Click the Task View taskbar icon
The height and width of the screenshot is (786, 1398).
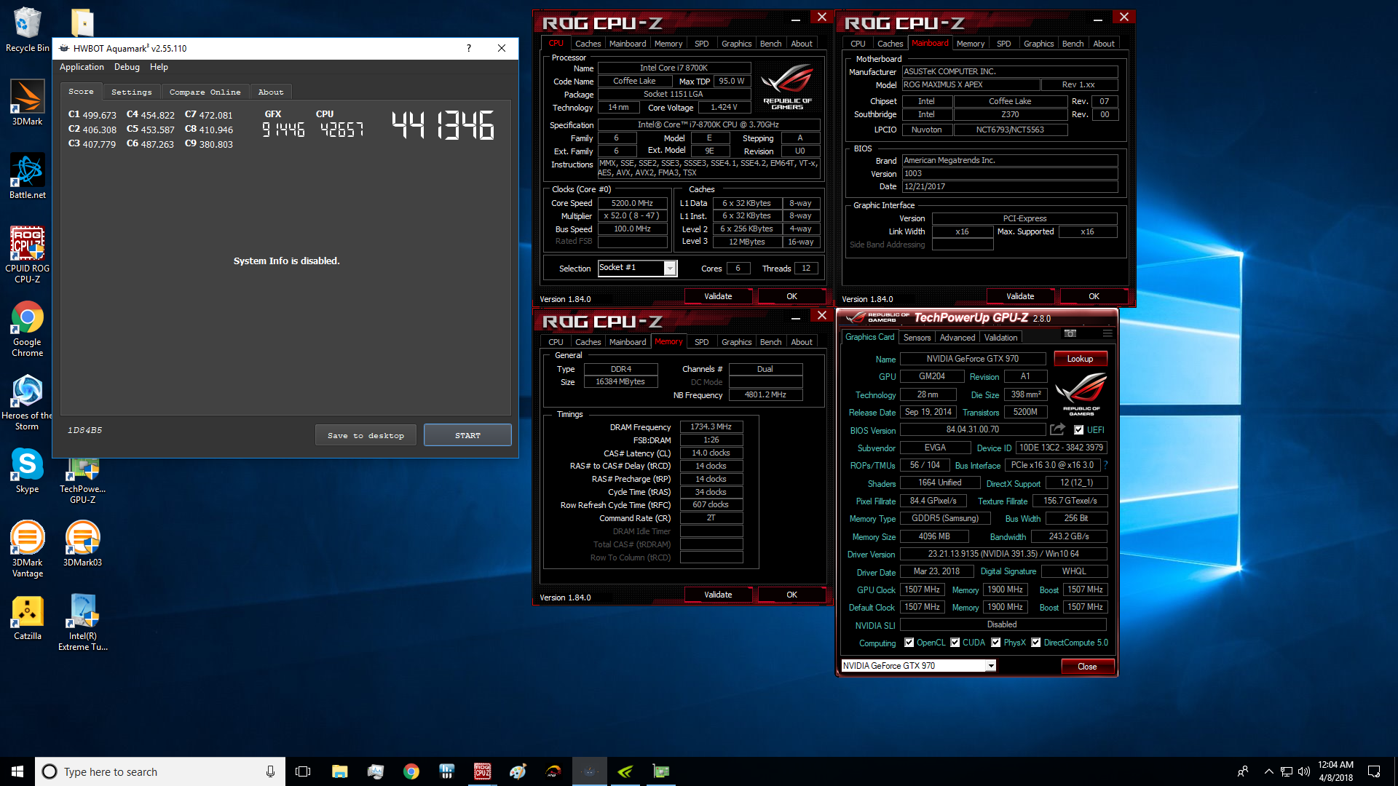coord(303,771)
